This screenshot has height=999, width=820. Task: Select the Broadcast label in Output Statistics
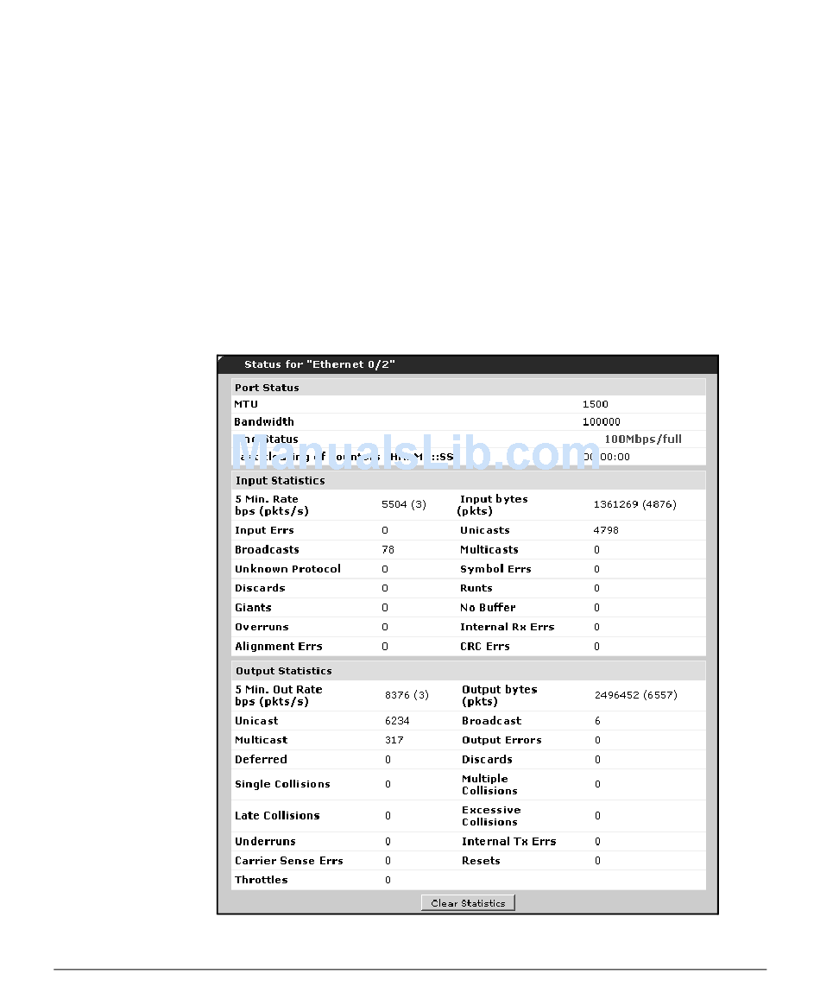[492, 721]
